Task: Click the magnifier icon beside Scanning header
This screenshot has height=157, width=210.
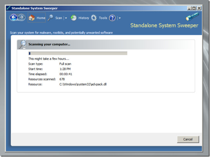Action: tap(22, 44)
